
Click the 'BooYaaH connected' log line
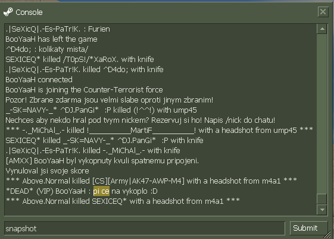coord(39,80)
